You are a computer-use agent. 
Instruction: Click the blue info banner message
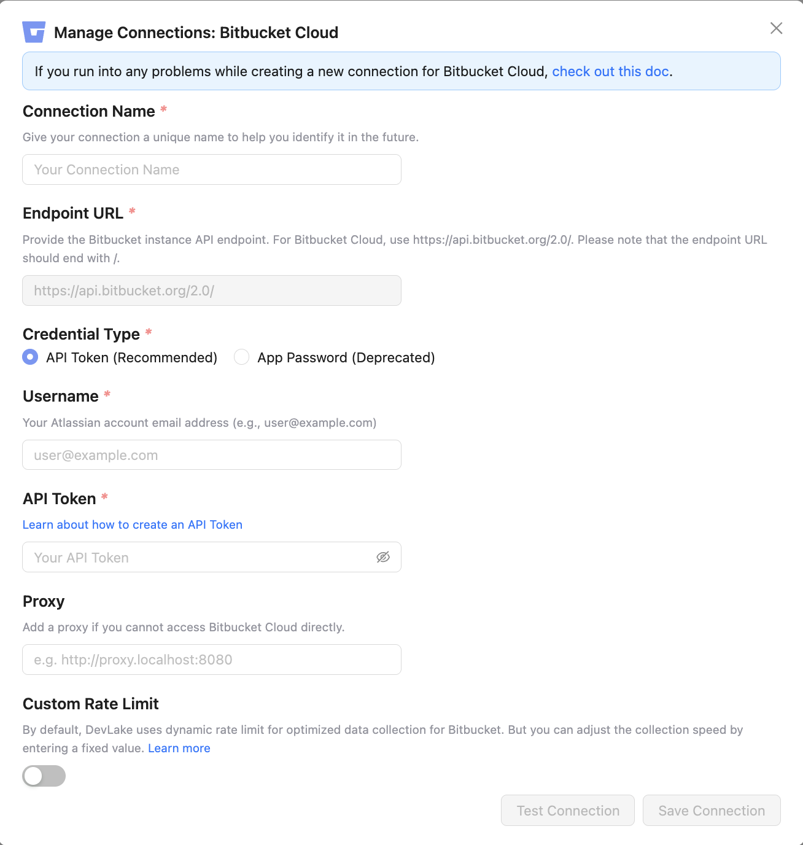[289, 71]
